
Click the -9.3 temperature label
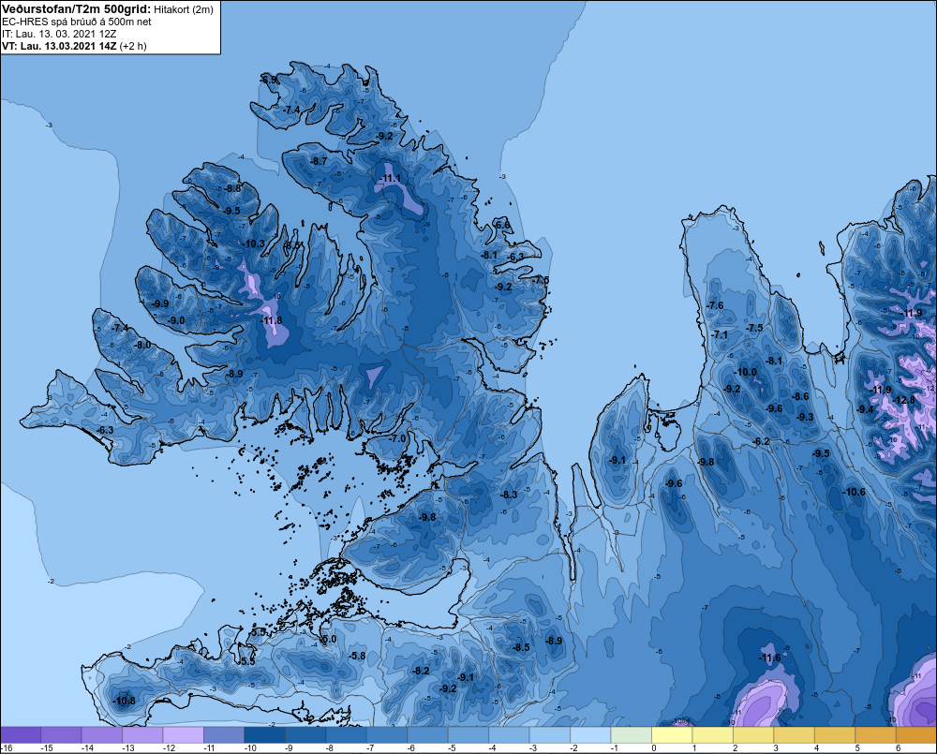[x=805, y=417]
